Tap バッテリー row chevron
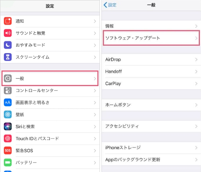Viewport: 201px width, 172px height. tap(95, 163)
